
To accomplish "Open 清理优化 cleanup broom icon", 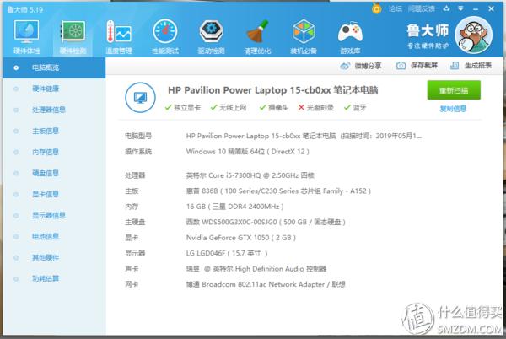I will point(257,37).
